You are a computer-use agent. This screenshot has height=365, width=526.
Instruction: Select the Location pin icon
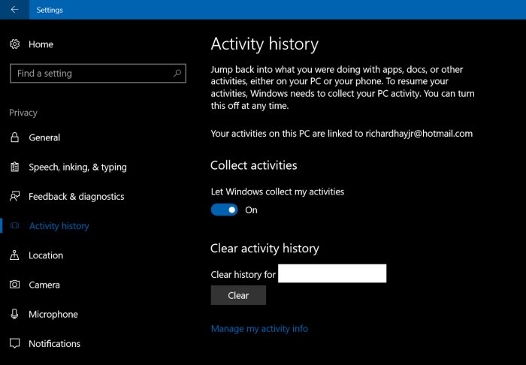pyautogui.click(x=14, y=255)
